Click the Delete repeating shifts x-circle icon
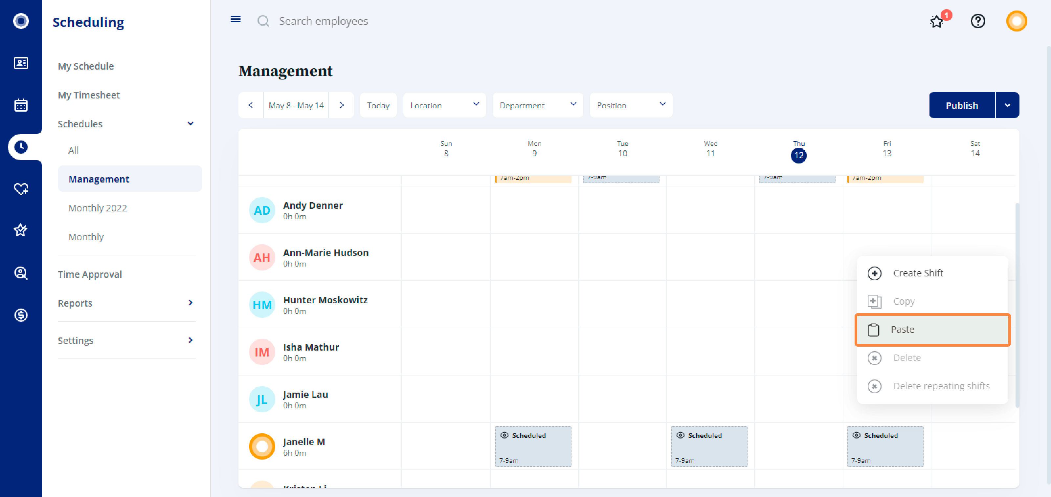The image size is (1051, 497). [x=874, y=386]
